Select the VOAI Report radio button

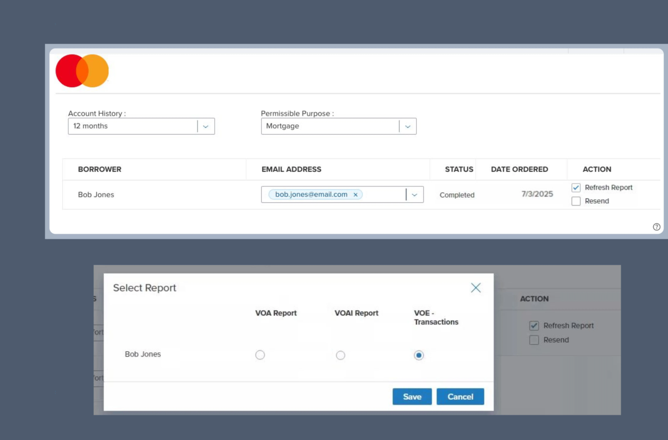(x=340, y=355)
